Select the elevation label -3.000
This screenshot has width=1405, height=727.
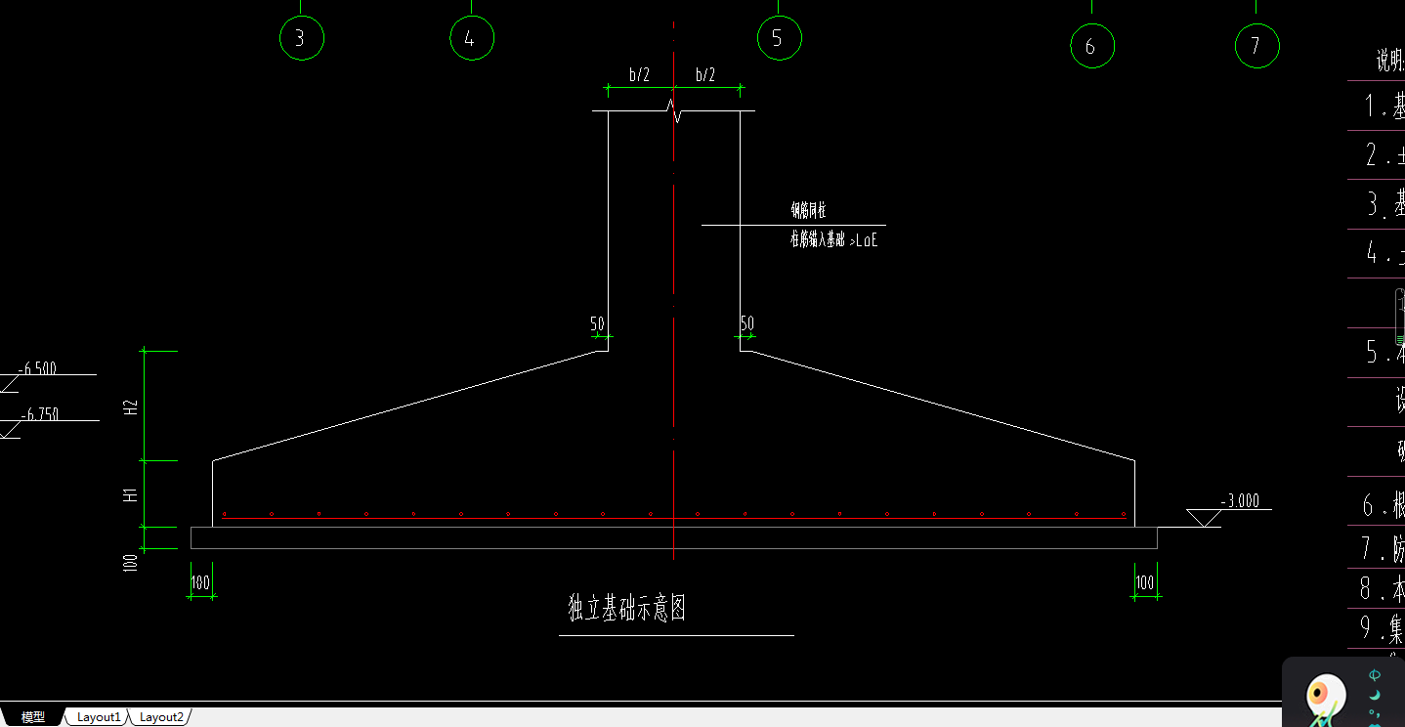pyautogui.click(x=1240, y=501)
